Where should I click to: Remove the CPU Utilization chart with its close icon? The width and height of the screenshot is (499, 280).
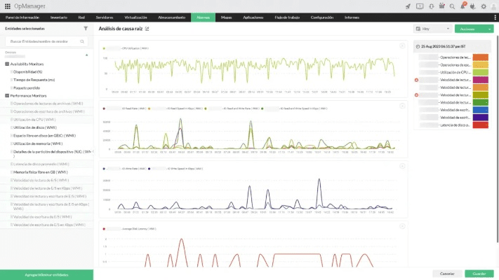tap(401, 46)
